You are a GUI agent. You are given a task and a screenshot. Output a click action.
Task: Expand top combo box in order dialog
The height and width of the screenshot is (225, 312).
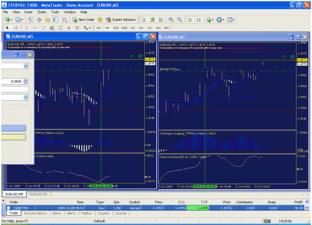coord(26,66)
